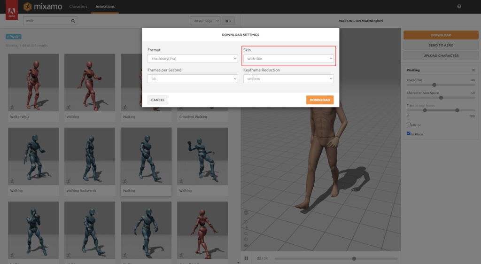Click the Overdrive slider handle
This screenshot has width=481, height=264.
434,85
